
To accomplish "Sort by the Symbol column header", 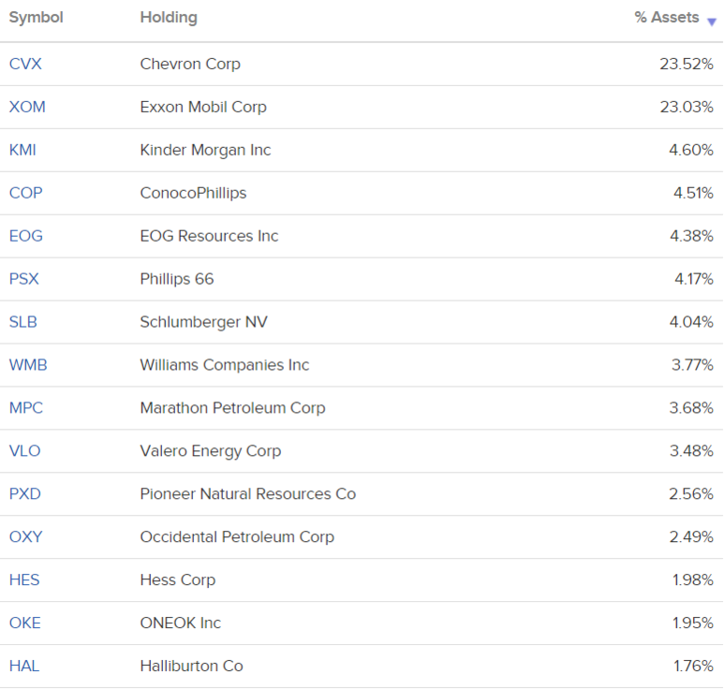I will point(36,18).
